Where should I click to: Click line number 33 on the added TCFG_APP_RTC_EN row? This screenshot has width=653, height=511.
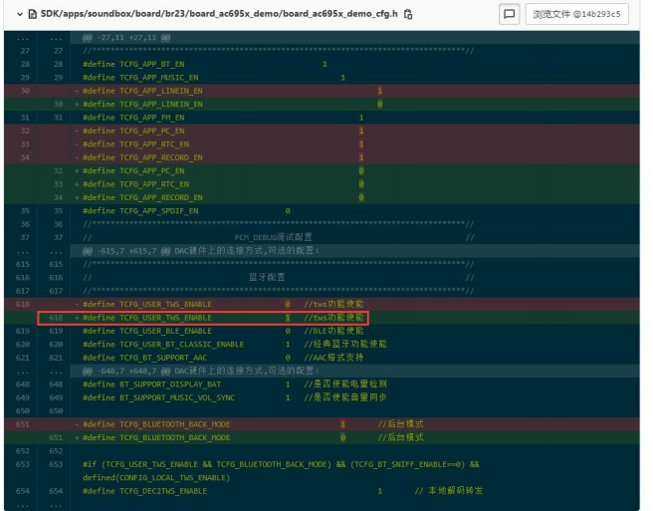coord(59,184)
